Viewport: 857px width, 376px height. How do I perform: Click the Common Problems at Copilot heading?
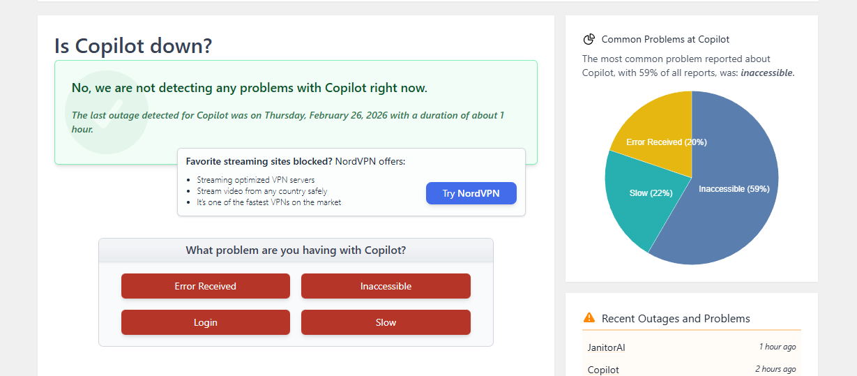tap(665, 40)
